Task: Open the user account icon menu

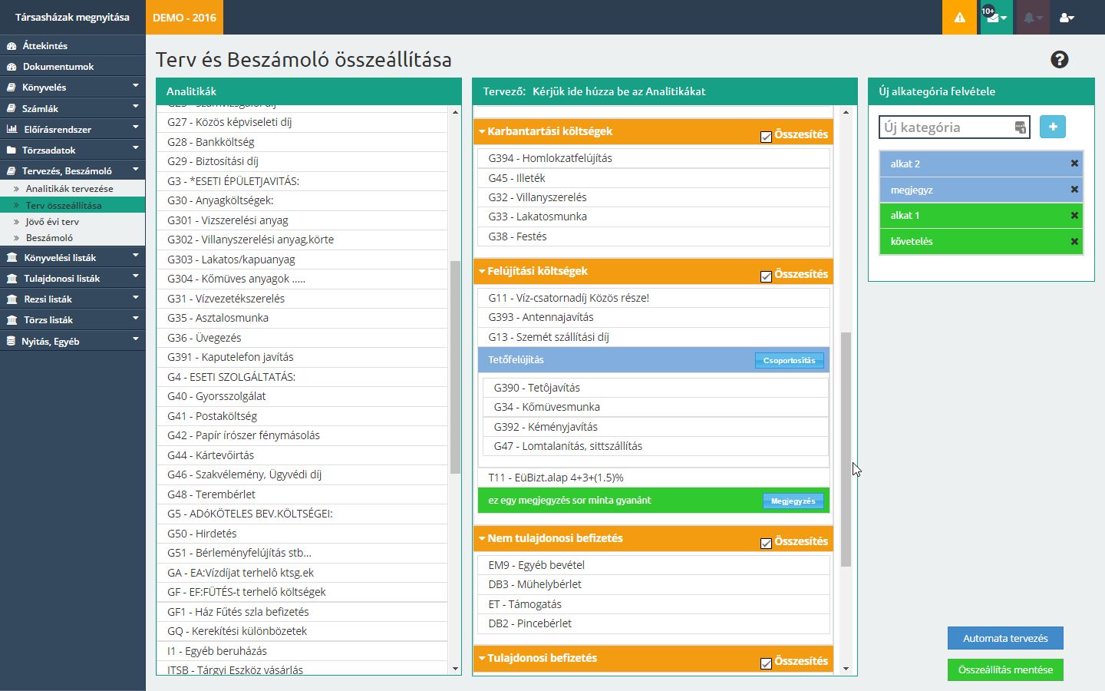Action: tap(1067, 17)
